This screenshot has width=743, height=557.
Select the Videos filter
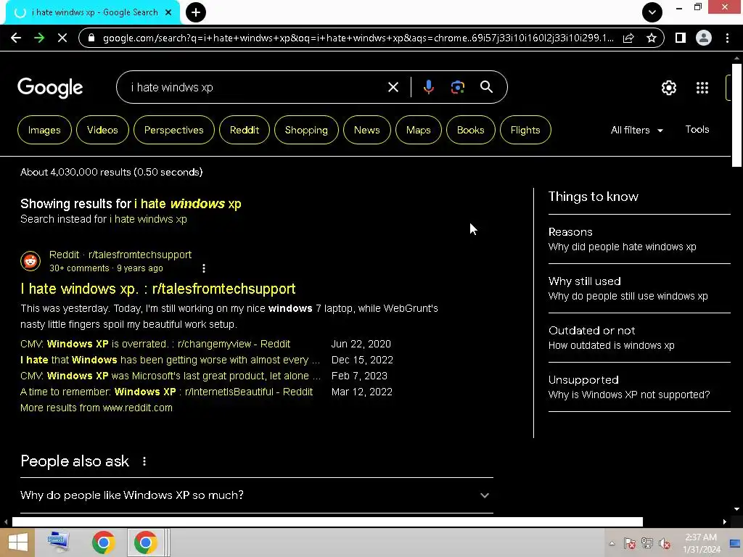(x=102, y=130)
